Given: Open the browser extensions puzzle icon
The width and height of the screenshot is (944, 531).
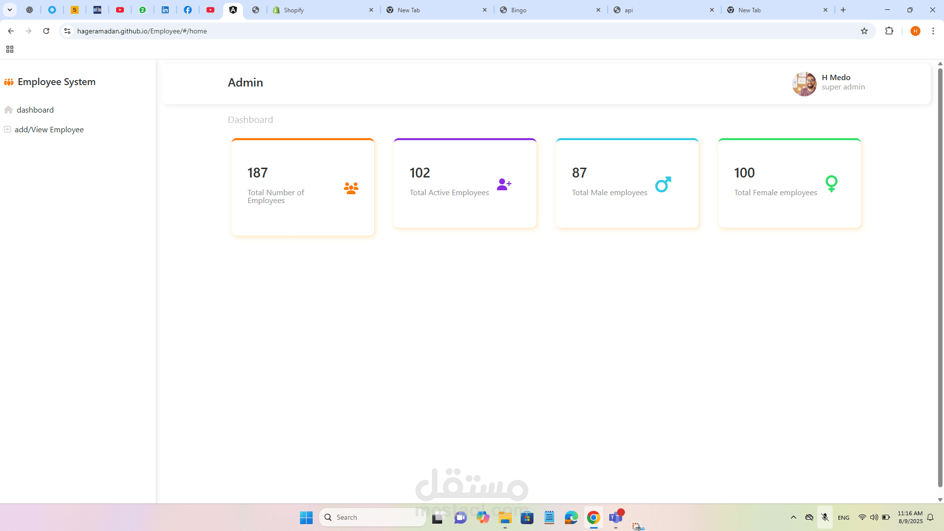Looking at the screenshot, I should tap(889, 31).
